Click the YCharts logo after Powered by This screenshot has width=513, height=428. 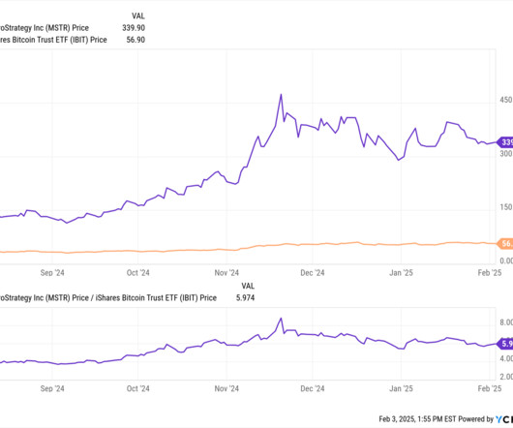tap(504, 419)
